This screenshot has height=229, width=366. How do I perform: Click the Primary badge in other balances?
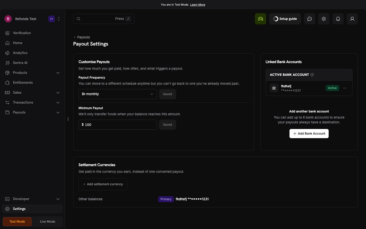(166, 199)
